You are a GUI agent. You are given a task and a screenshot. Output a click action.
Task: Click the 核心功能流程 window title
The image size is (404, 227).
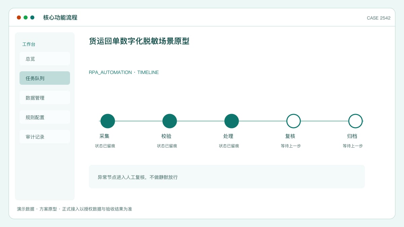click(x=60, y=17)
